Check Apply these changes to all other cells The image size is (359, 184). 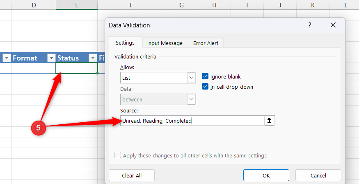118,155
